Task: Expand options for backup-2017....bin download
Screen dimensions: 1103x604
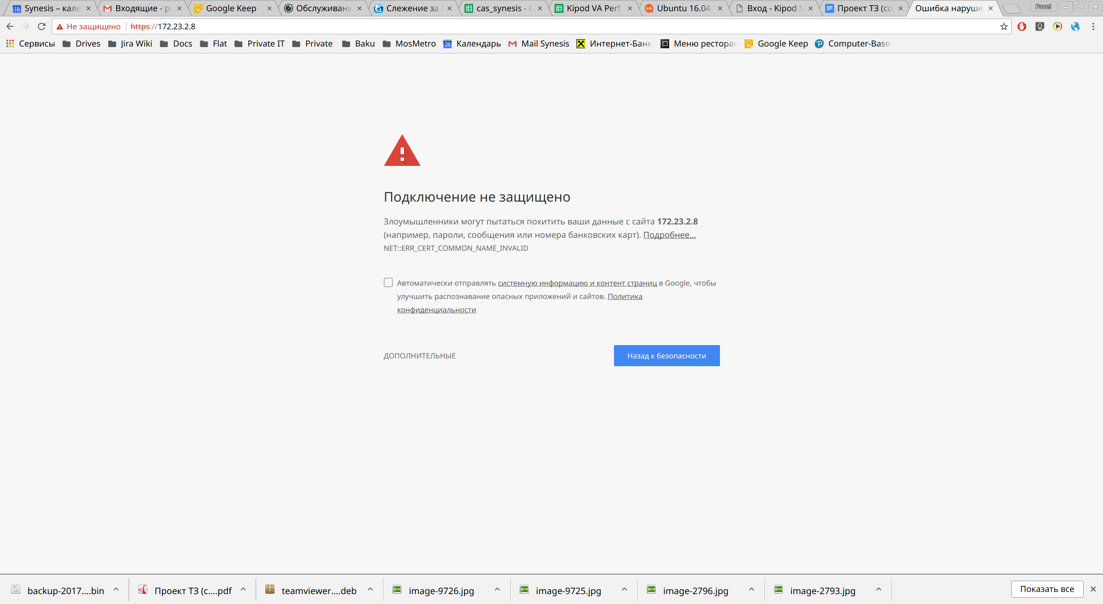Action: (x=116, y=589)
